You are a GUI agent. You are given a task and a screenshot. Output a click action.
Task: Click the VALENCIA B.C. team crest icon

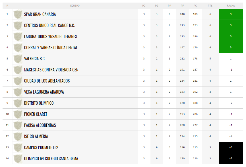pos(18,59)
